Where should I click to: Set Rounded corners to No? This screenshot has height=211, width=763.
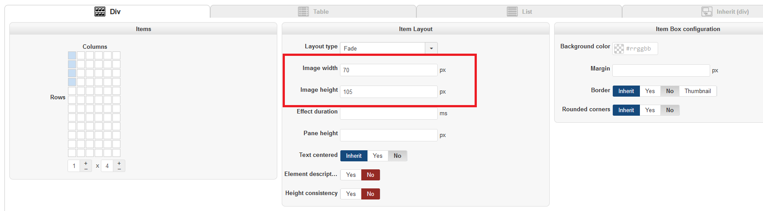point(670,110)
